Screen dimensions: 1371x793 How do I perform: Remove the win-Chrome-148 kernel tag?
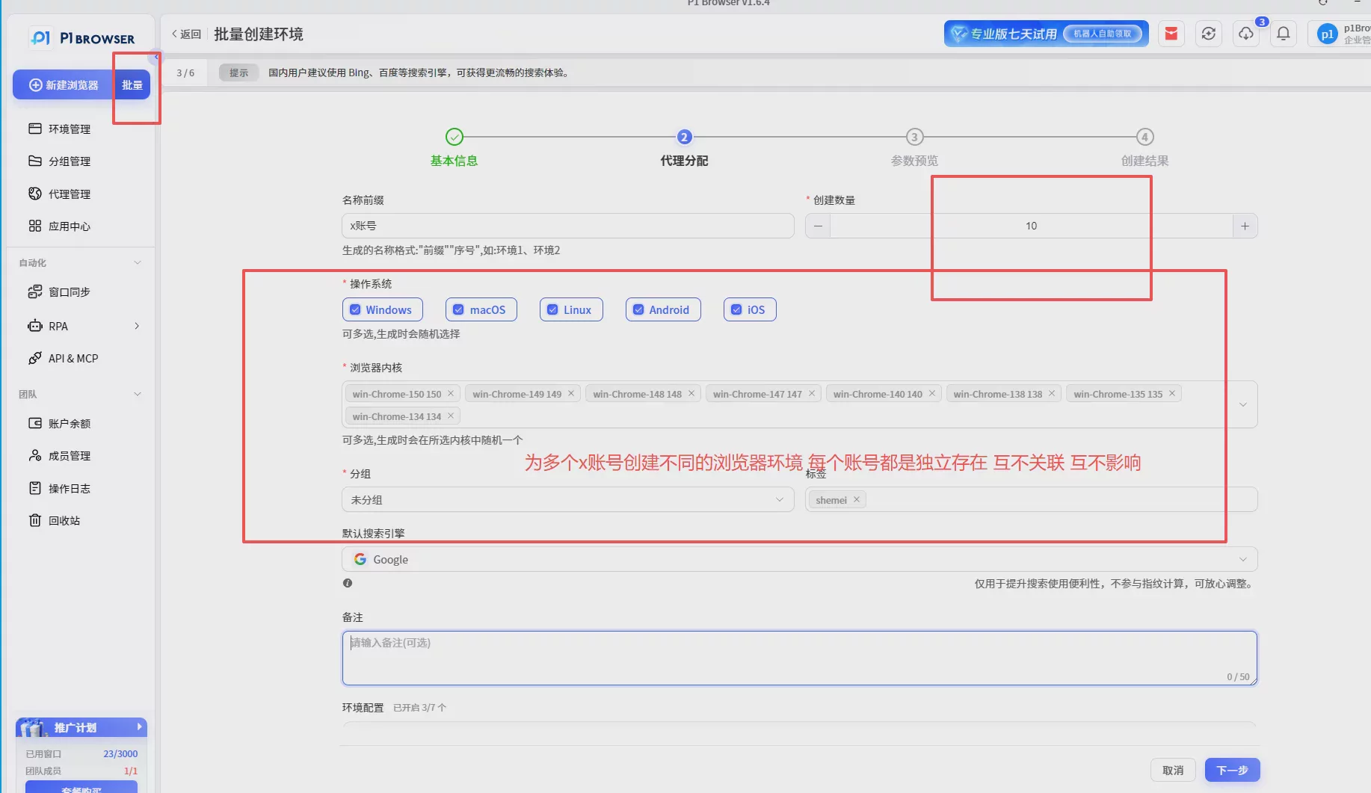click(691, 393)
